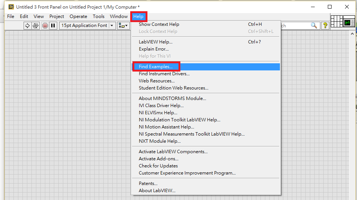Image resolution: width=357 pixels, height=200 pixels.
Task: Open NI Spectral Measurements Toolkit LabVIEW Help...
Action: pos(206,134)
